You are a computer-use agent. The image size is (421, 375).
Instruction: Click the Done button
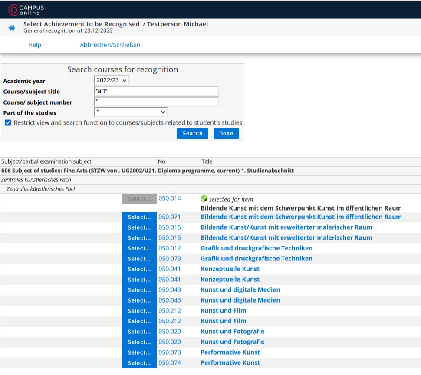[226, 133]
